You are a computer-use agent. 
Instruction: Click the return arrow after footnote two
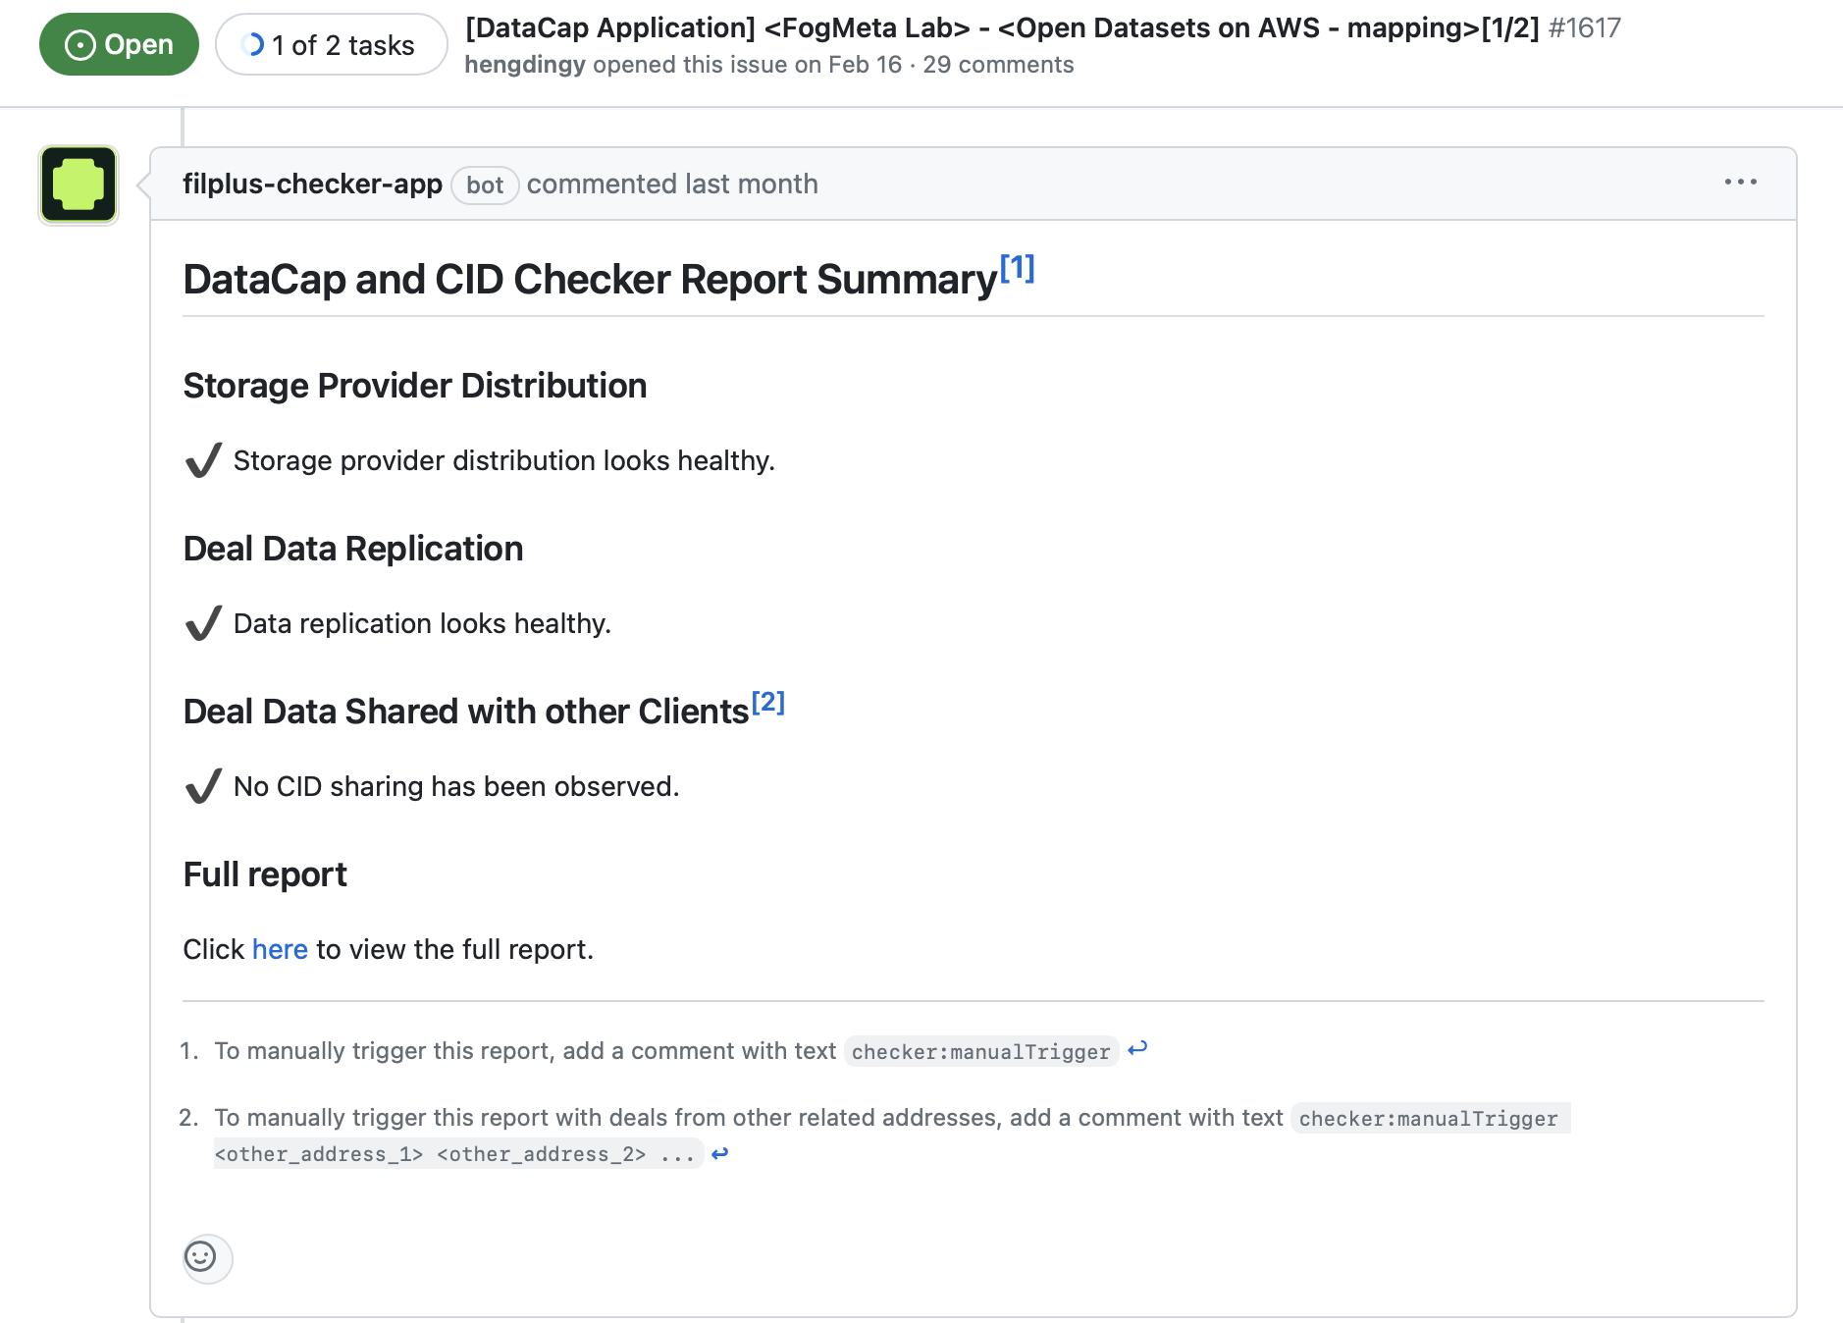[721, 1154]
